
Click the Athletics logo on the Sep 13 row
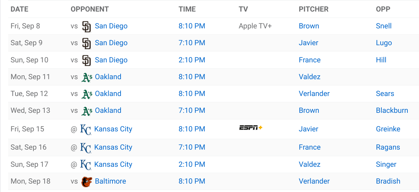tap(86, 111)
